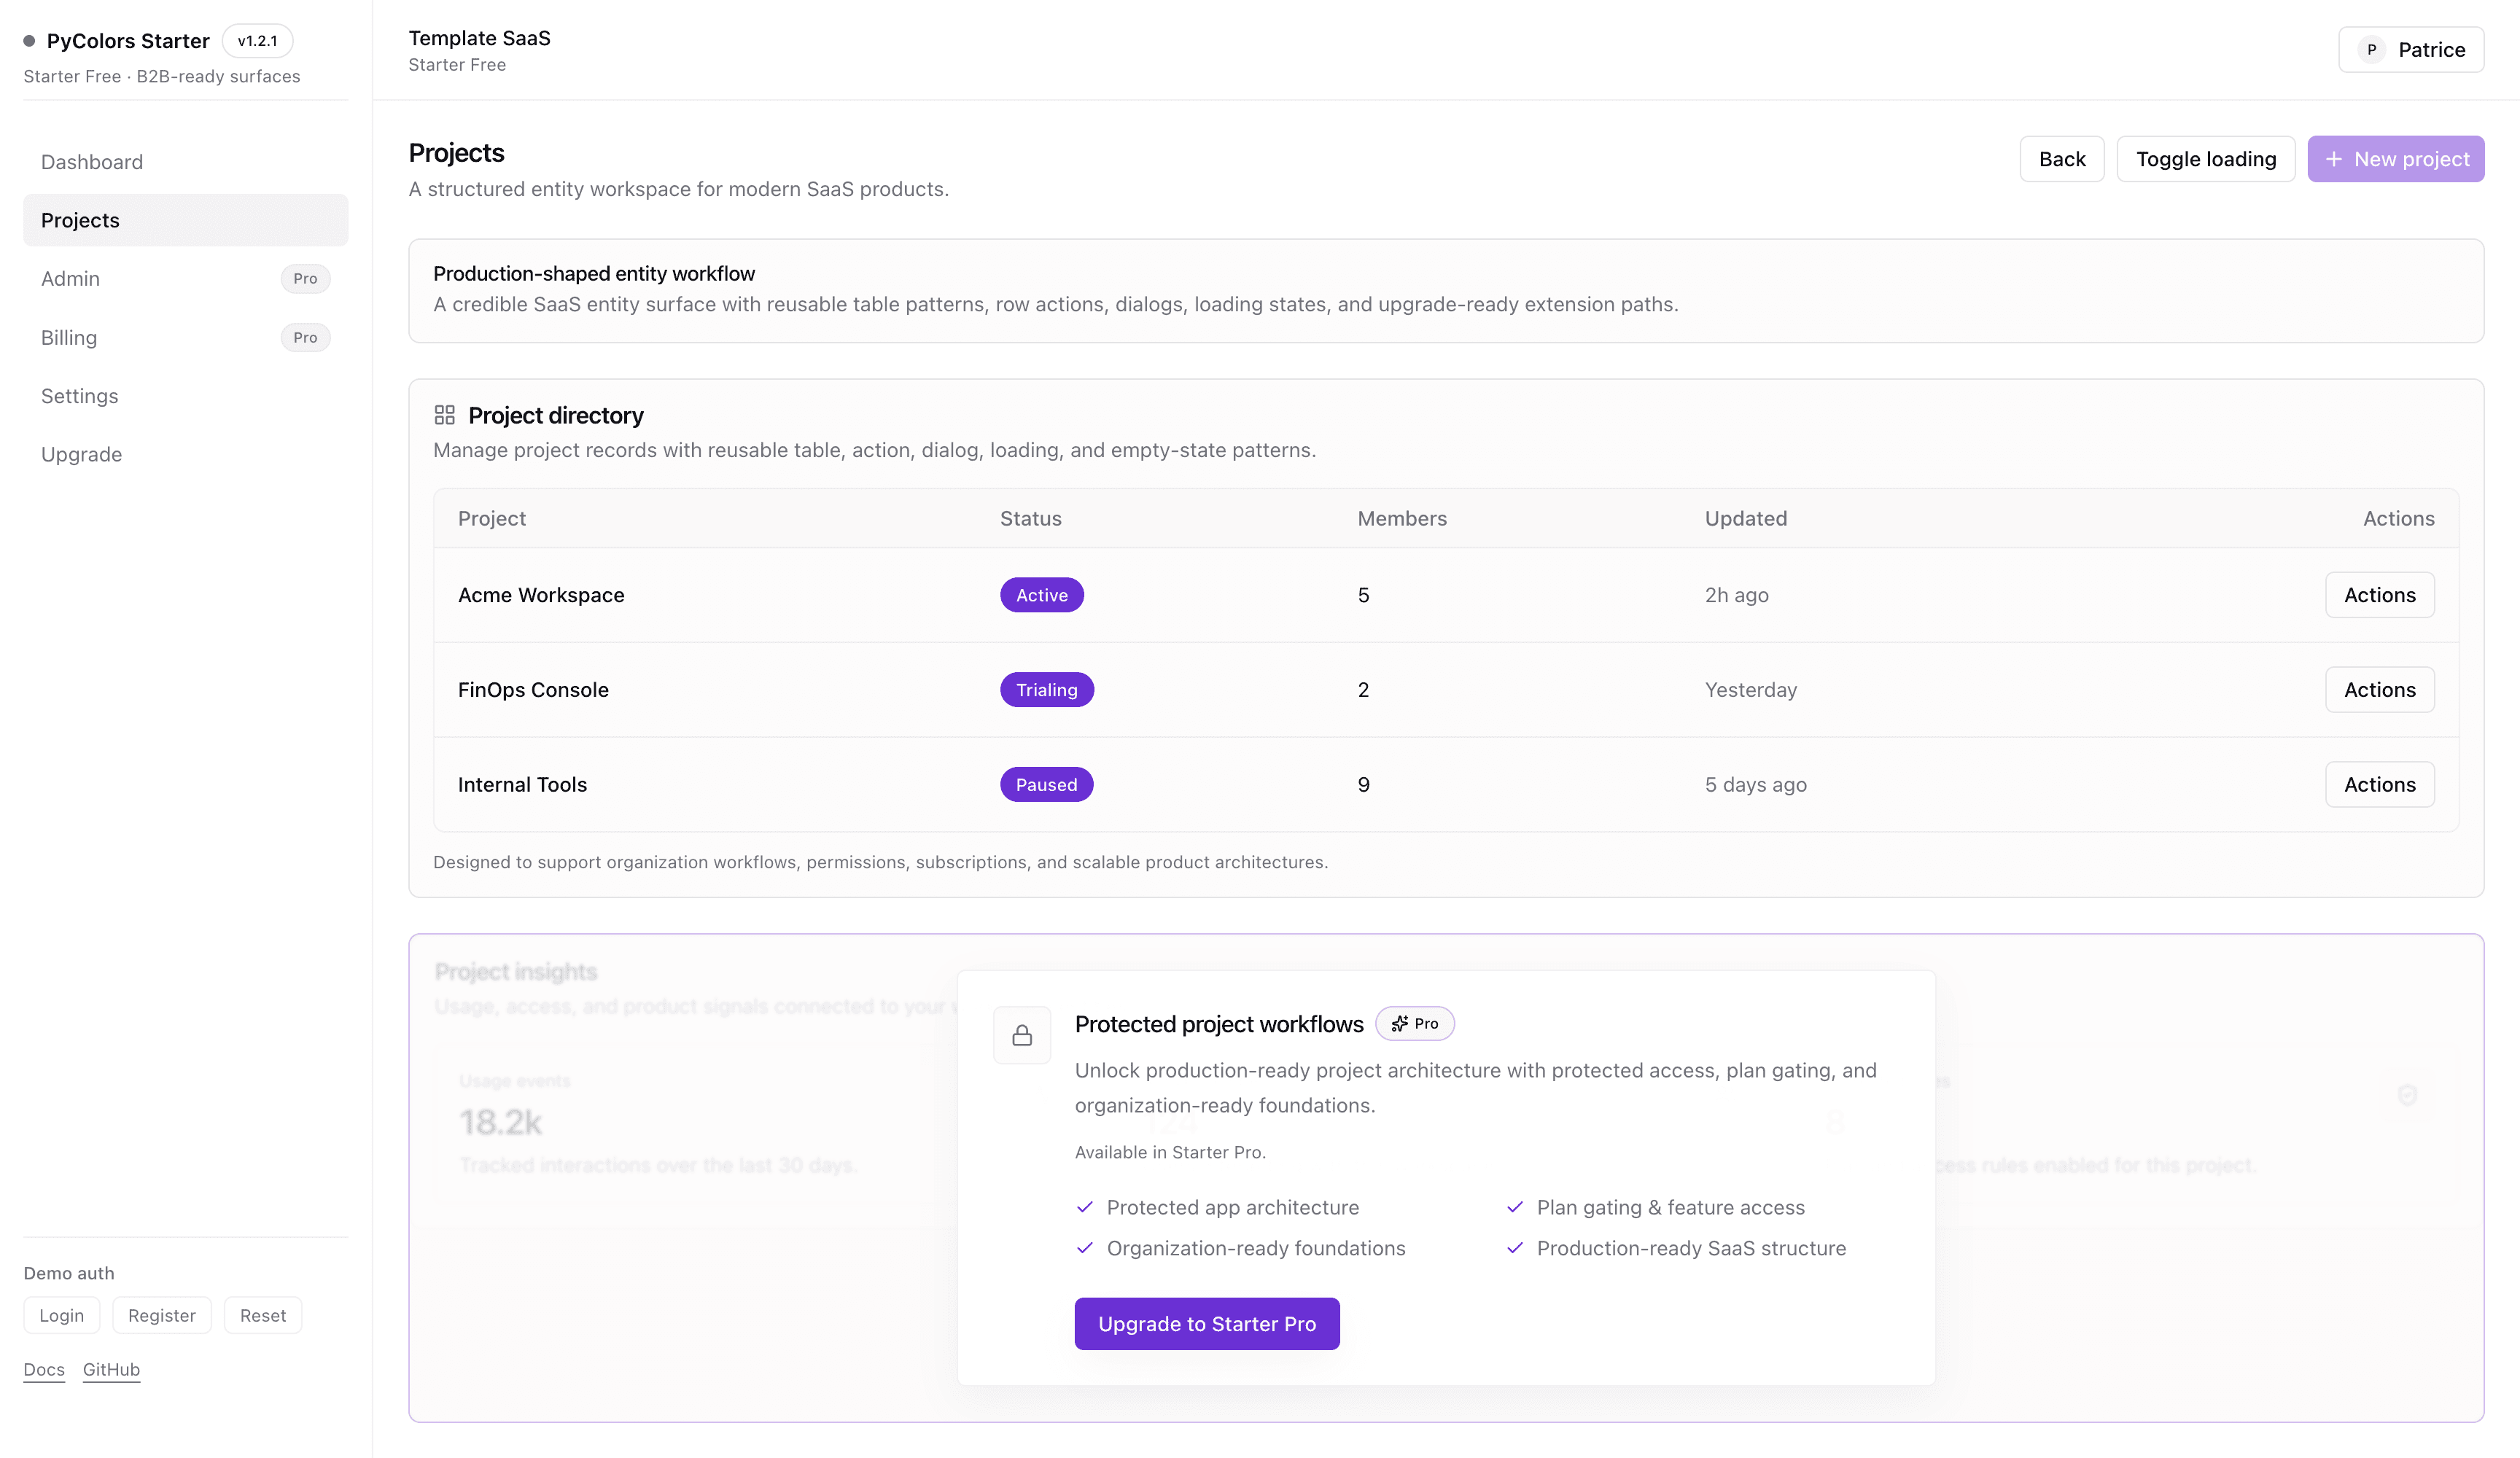The height and width of the screenshot is (1458, 2520).
Task: Click the lock icon in Protected workflows card
Action: pos(1021,1035)
